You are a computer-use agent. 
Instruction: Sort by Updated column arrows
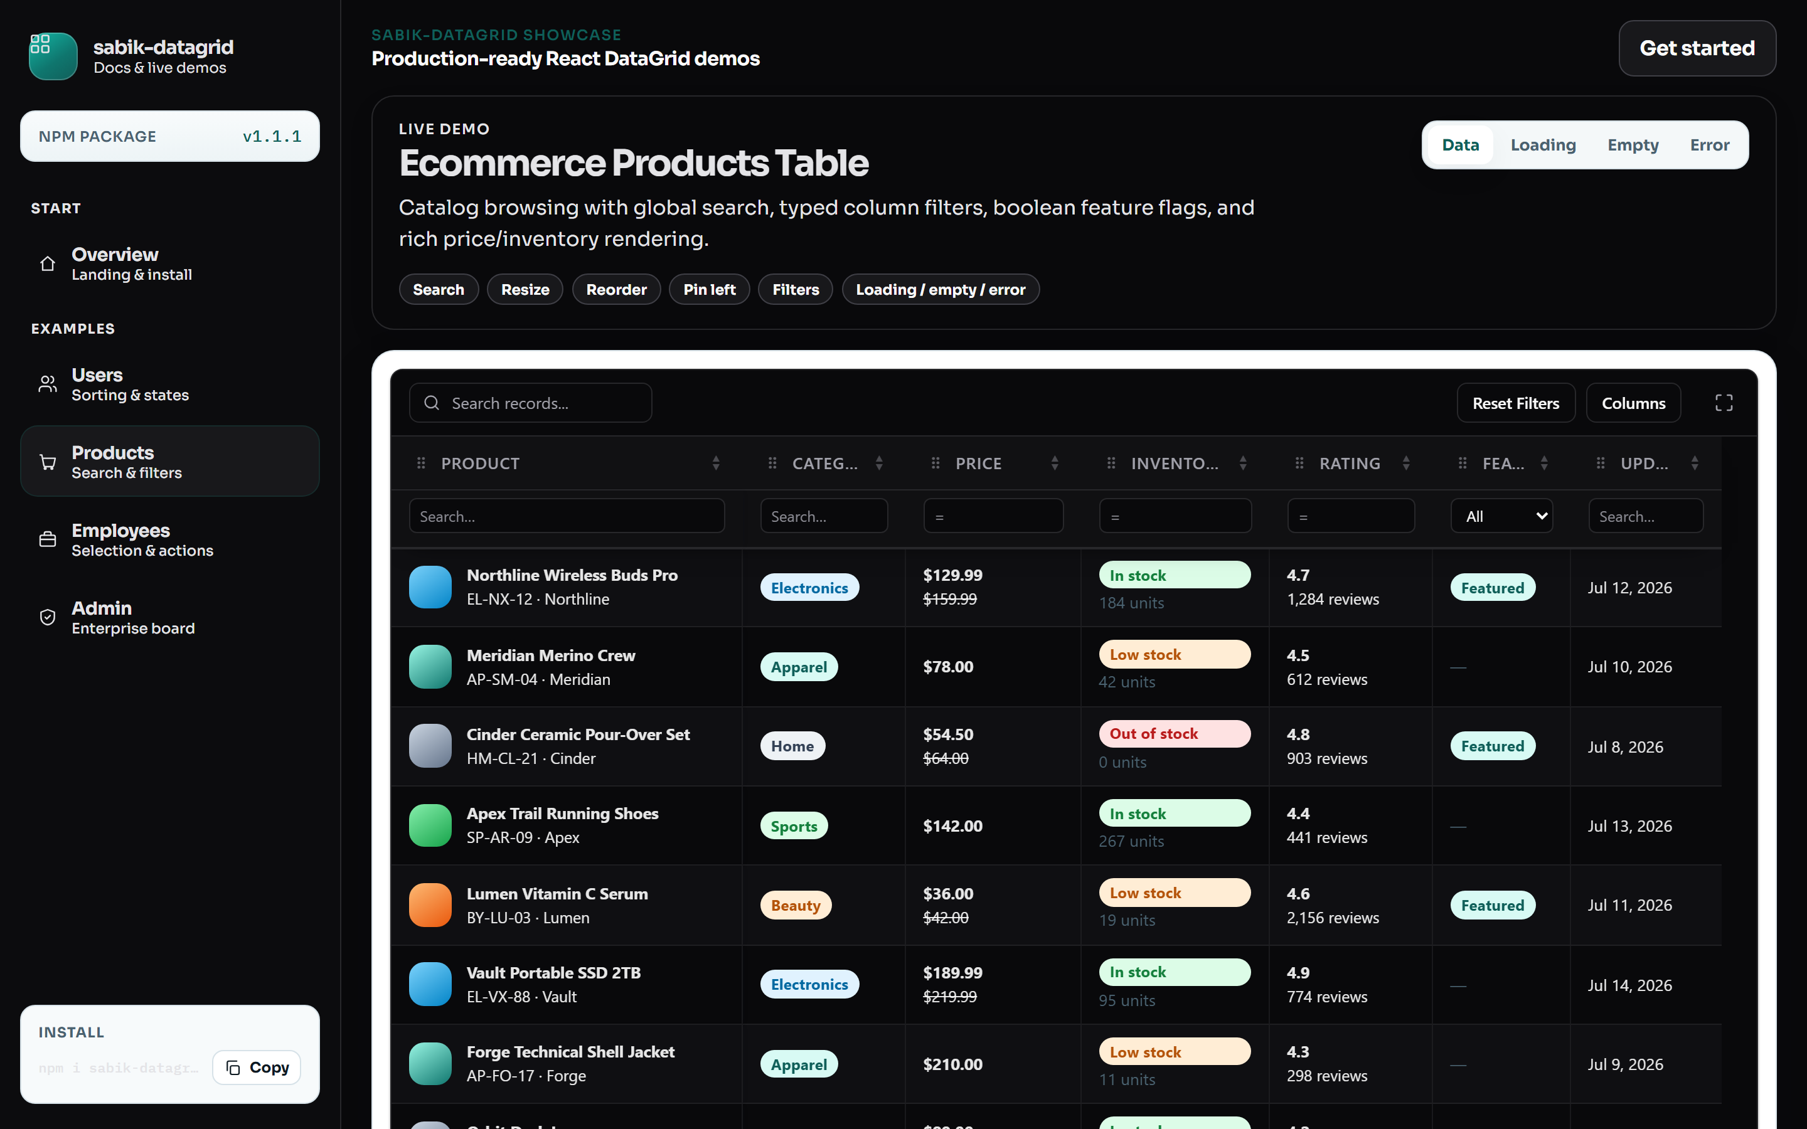[x=1694, y=463]
